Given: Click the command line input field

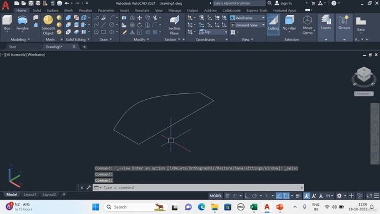Looking at the screenshot, I should 198,187.
